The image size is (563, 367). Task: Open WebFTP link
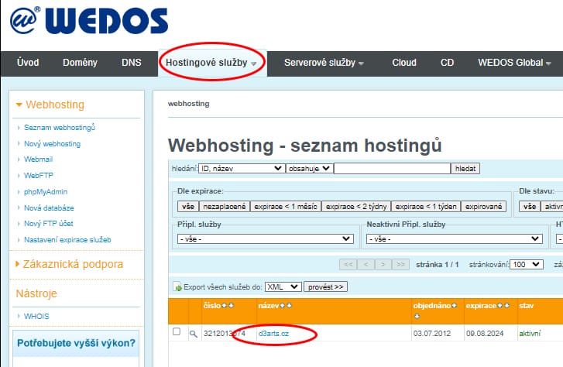click(39, 175)
